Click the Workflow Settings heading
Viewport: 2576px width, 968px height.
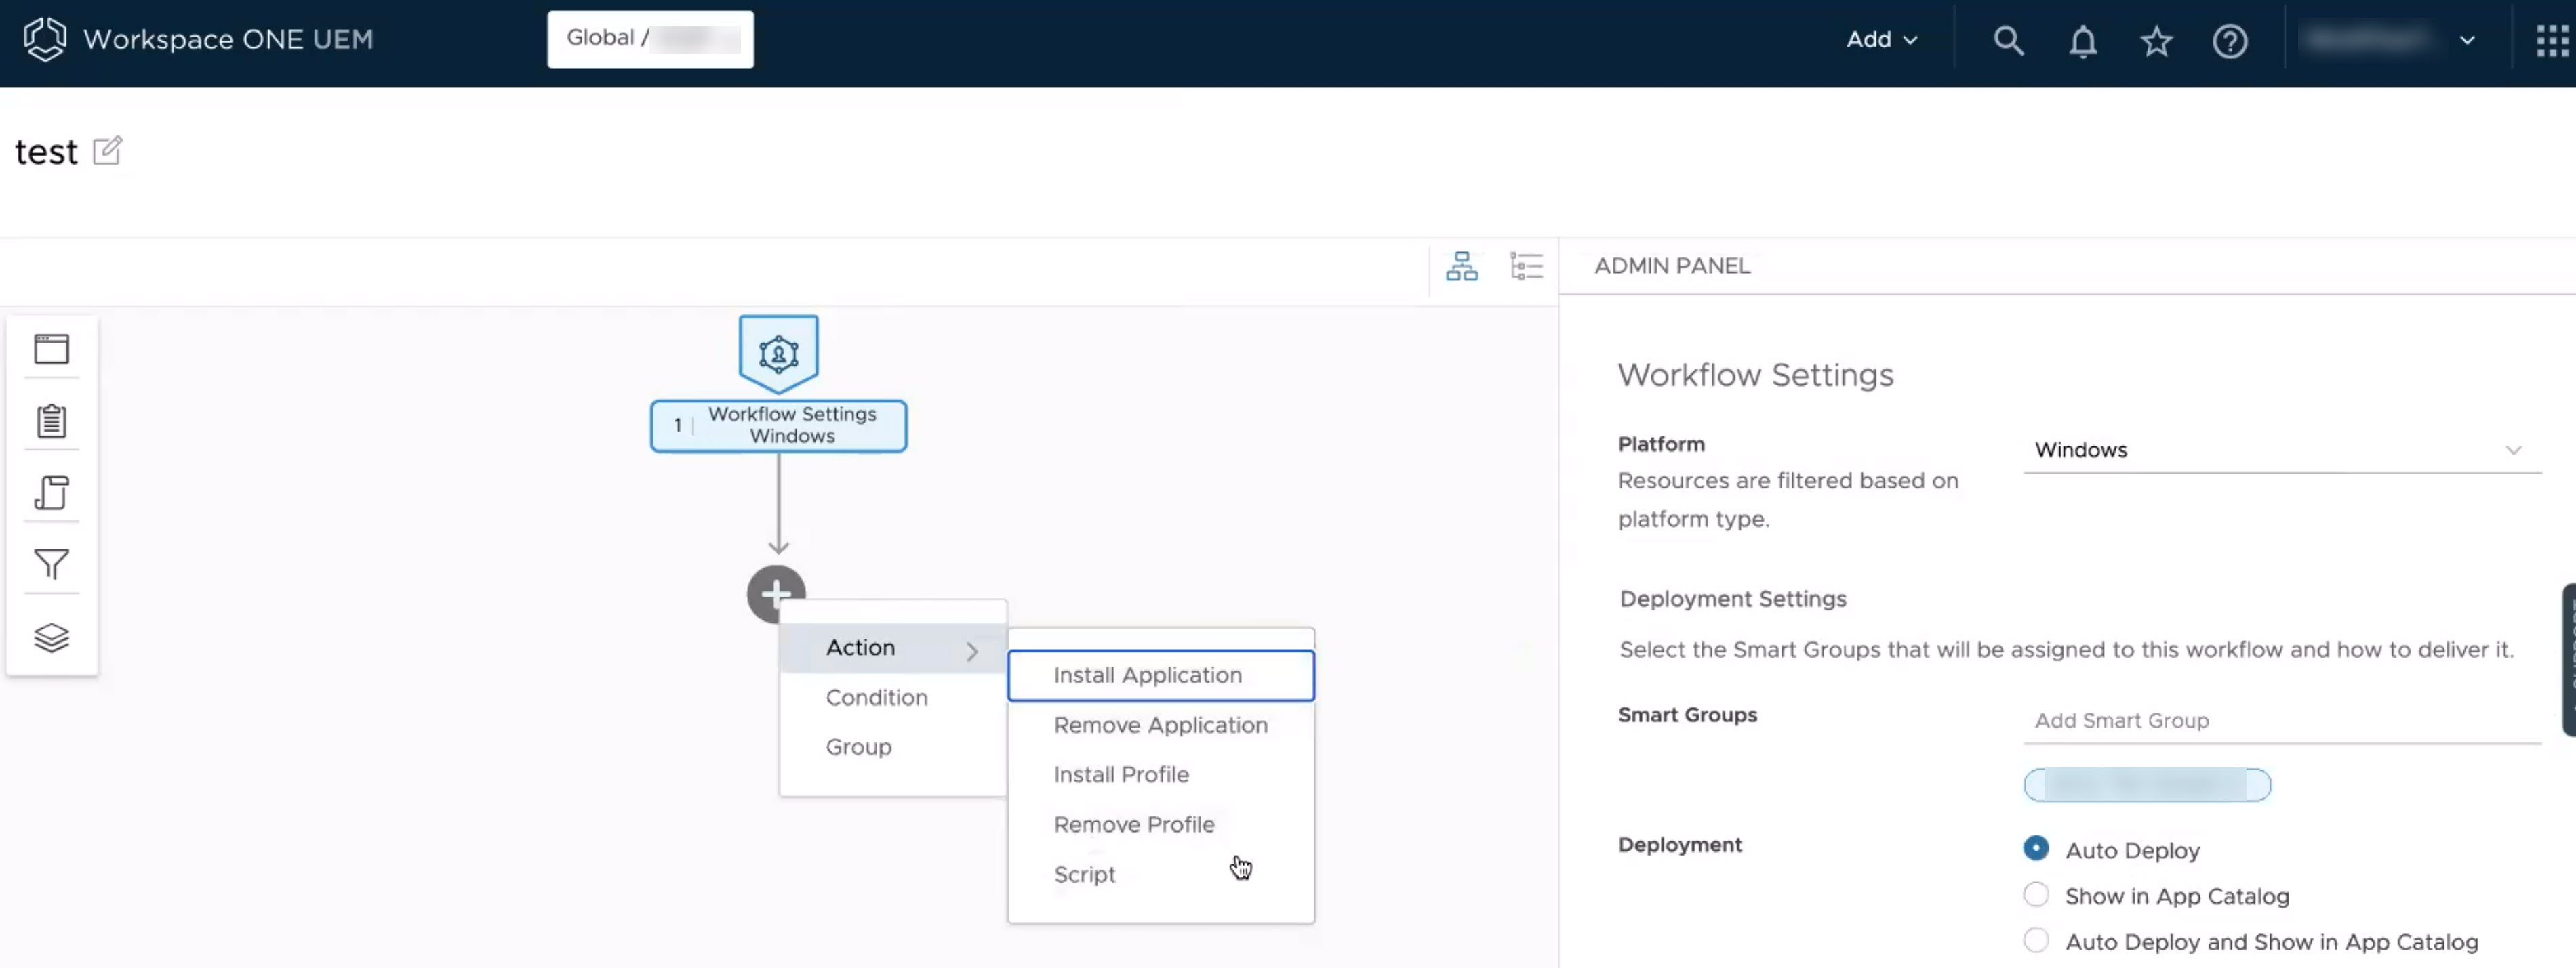pos(1755,375)
